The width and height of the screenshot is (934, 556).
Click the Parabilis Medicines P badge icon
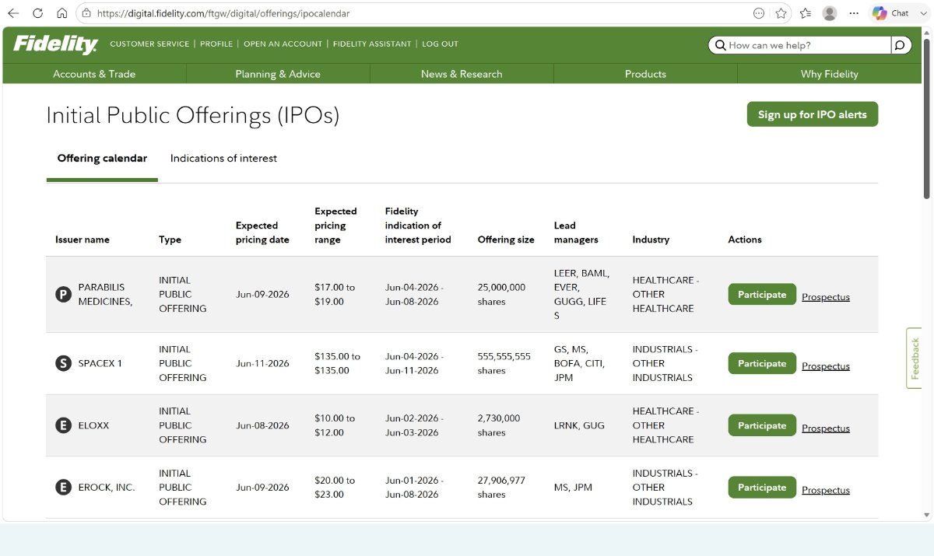tap(63, 295)
